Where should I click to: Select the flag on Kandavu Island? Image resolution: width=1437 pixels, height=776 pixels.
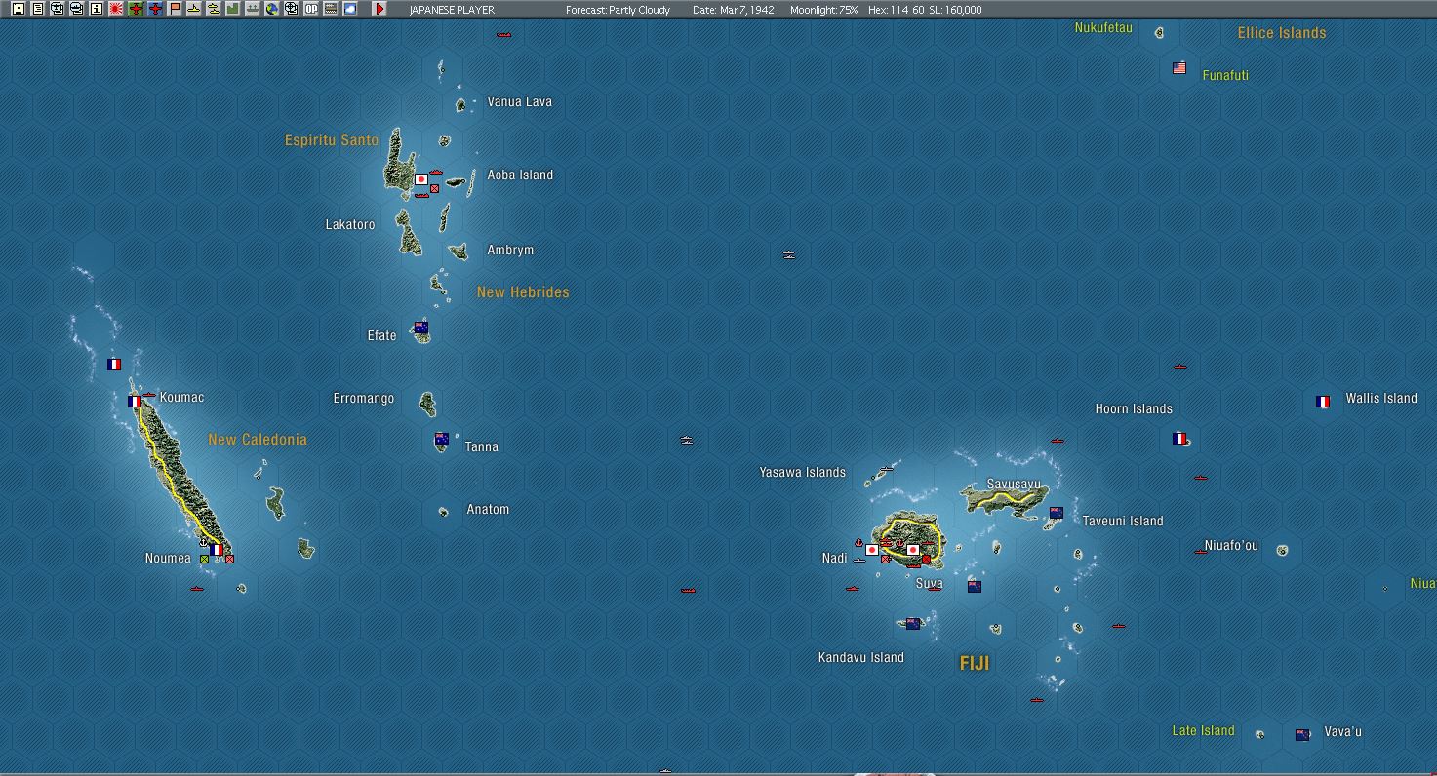tap(913, 624)
